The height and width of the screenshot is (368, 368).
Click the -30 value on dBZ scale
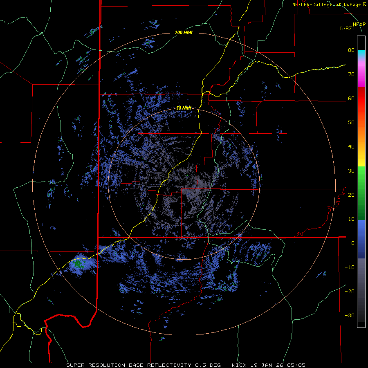[x=350, y=315]
